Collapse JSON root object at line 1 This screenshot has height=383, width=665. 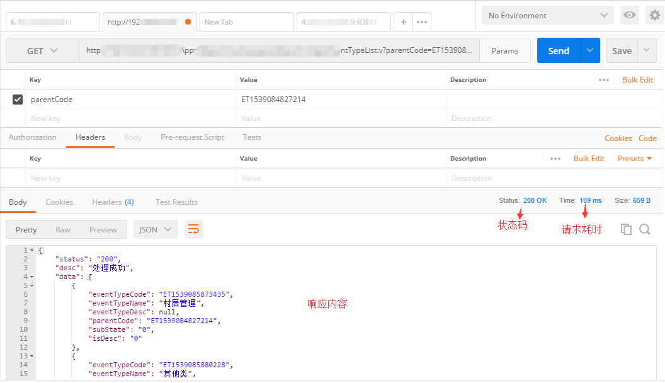(x=31, y=250)
